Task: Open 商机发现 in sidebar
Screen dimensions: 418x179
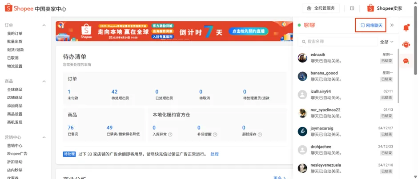Action: click(15, 122)
